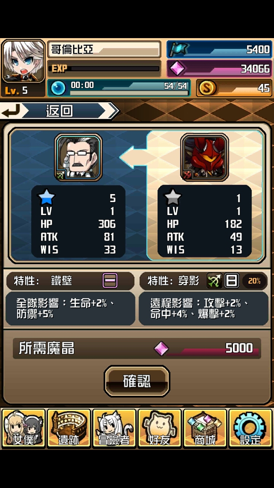Screen dimensions: 274x488
Task: Tap the 所需魔晶 cost bar
Action: point(137,348)
